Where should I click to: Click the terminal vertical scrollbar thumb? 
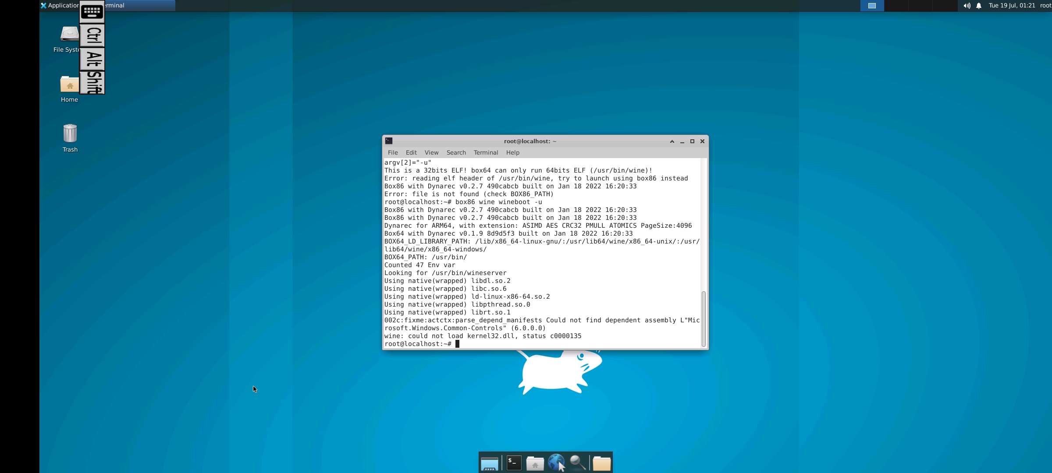click(x=704, y=319)
